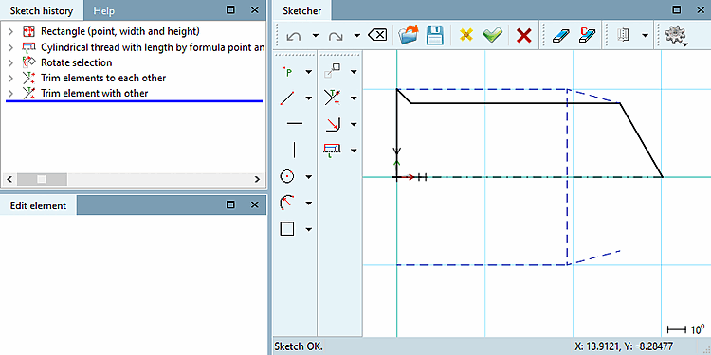Screen dimensions: 711x355
Task: Switch to the Help tab
Action: pos(104,10)
